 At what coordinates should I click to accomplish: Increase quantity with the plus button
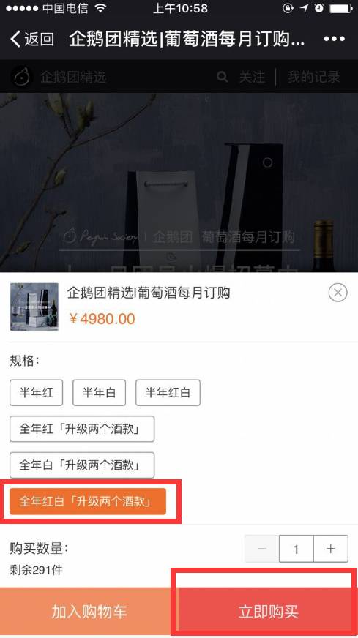click(x=331, y=549)
